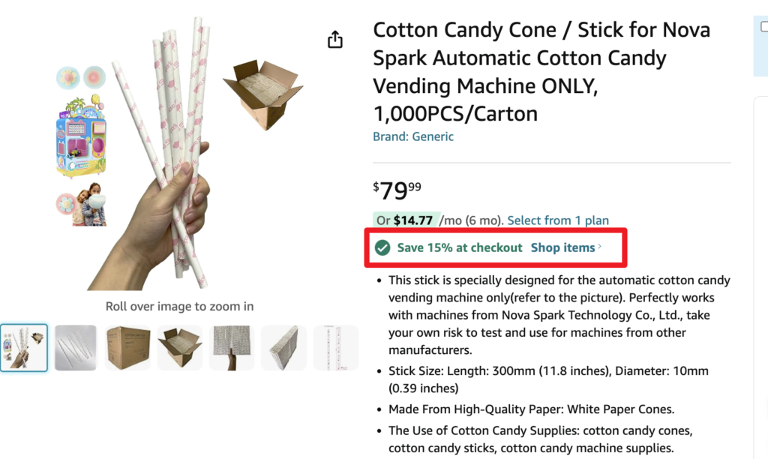
Task: Select the first product thumbnail with hand
Action: click(24, 348)
